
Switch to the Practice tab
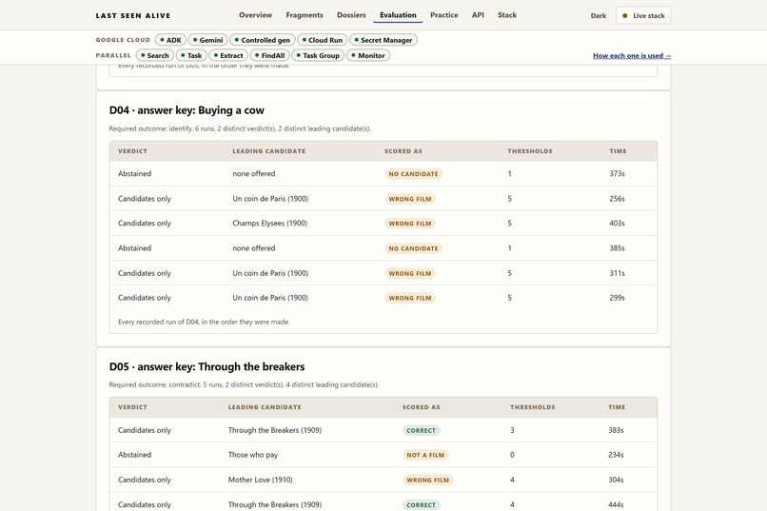point(444,15)
